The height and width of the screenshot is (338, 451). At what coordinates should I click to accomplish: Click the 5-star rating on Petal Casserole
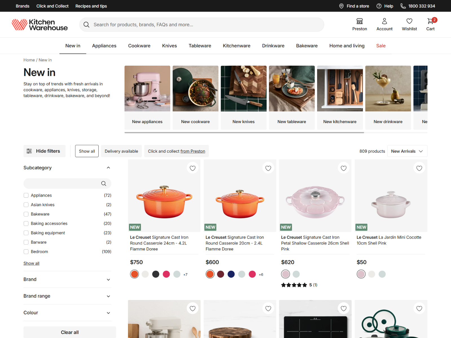[294, 285]
